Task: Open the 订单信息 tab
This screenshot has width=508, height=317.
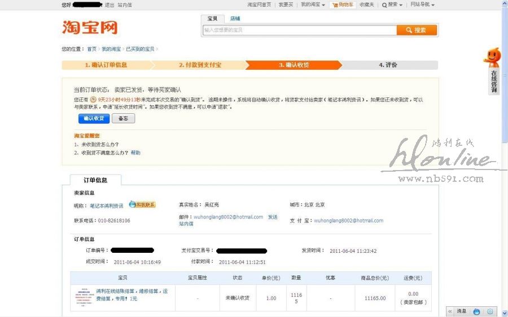Action: pyautogui.click(x=95, y=180)
